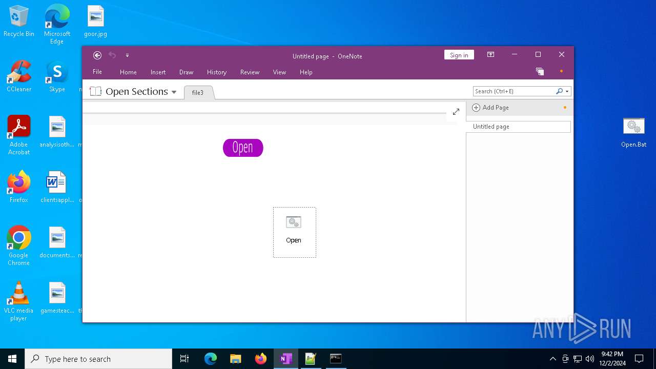This screenshot has height=369, width=656.
Task: Open Task View from the taskbar
Action: click(x=184, y=359)
